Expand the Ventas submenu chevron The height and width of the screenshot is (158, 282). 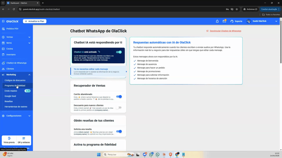pos(29,37)
